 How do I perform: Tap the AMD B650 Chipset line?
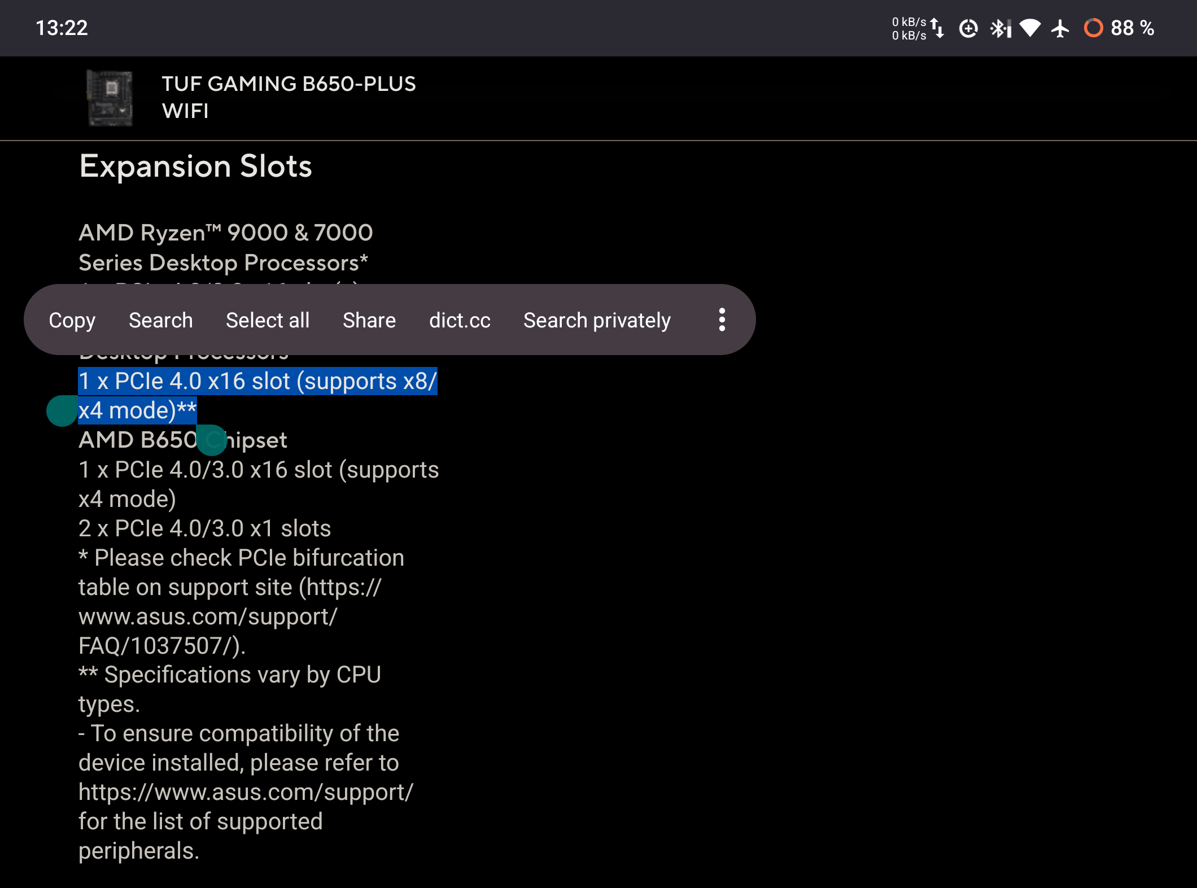pyautogui.click(x=183, y=440)
